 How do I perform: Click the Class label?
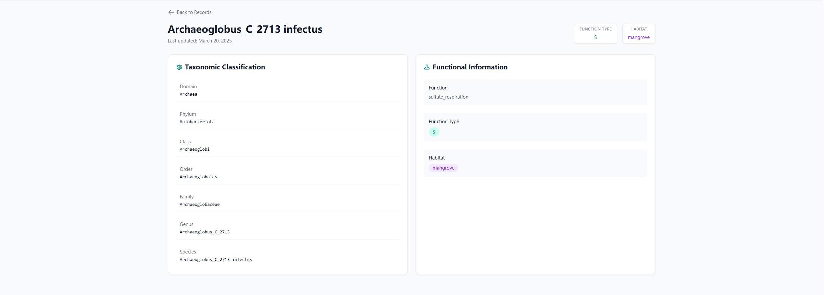click(x=185, y=142)
